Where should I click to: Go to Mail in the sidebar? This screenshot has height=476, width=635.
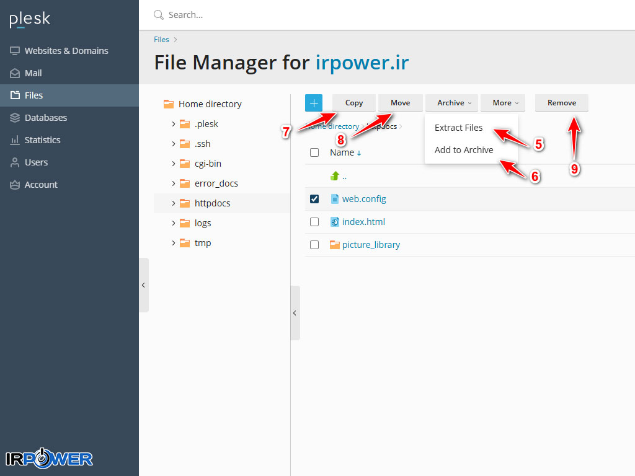pos(33,73)
